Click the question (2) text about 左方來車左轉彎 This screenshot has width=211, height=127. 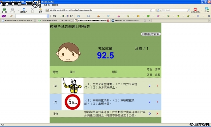(111, 86)
